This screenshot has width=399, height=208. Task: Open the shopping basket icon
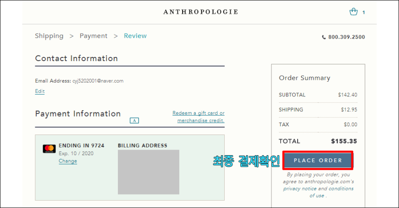click(x=354, y=12)
